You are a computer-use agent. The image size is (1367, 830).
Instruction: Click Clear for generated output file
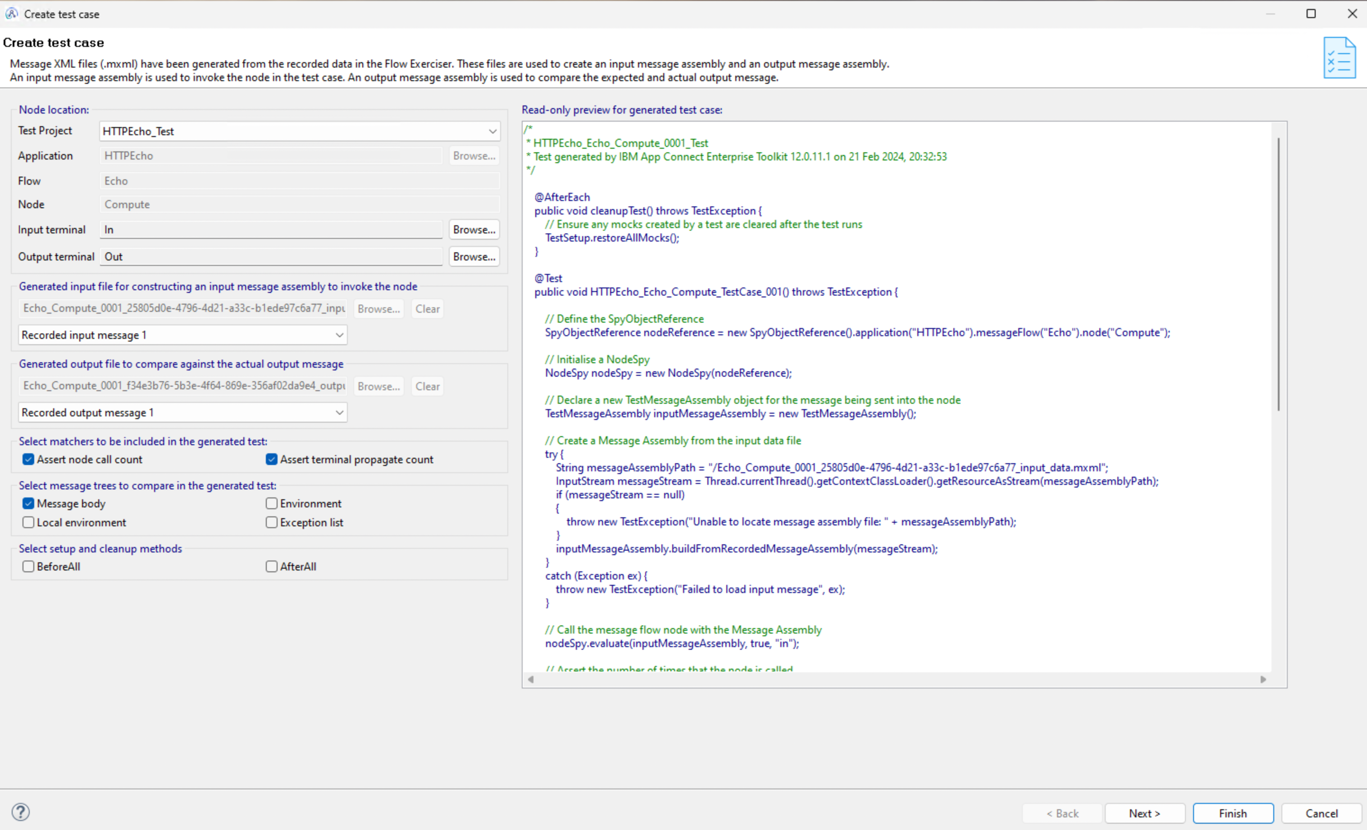[x=427, y=386]
